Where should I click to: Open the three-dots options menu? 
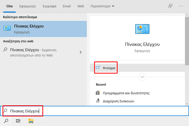[x=181, y=6]
